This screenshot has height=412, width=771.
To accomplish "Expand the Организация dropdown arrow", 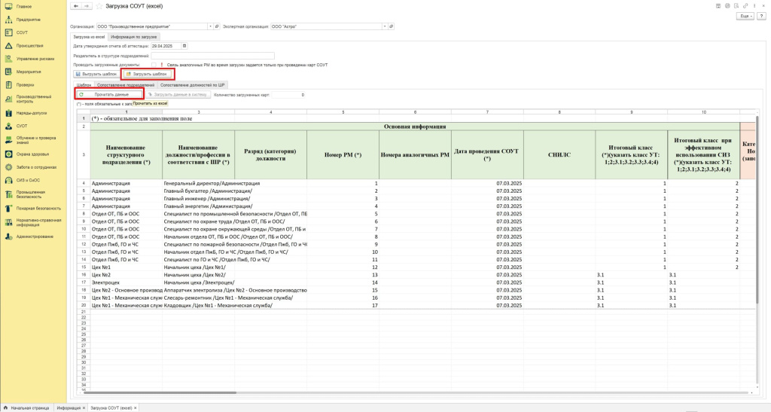I will click(x=211, y=26).
